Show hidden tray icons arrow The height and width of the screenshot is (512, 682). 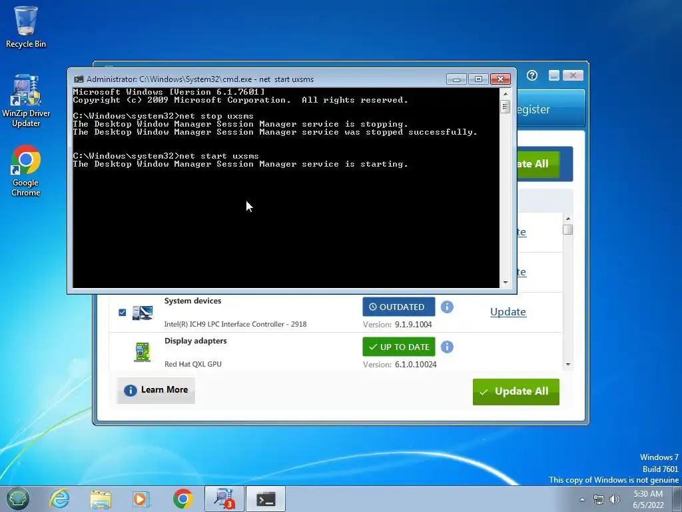point(582,499)
